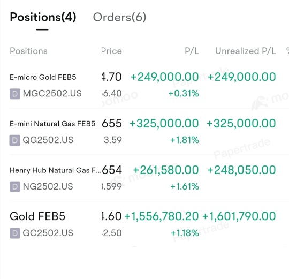This screenshot has height=279, width=289.
Task: Sort by the Price column header
Action: [x=111, y=51]
